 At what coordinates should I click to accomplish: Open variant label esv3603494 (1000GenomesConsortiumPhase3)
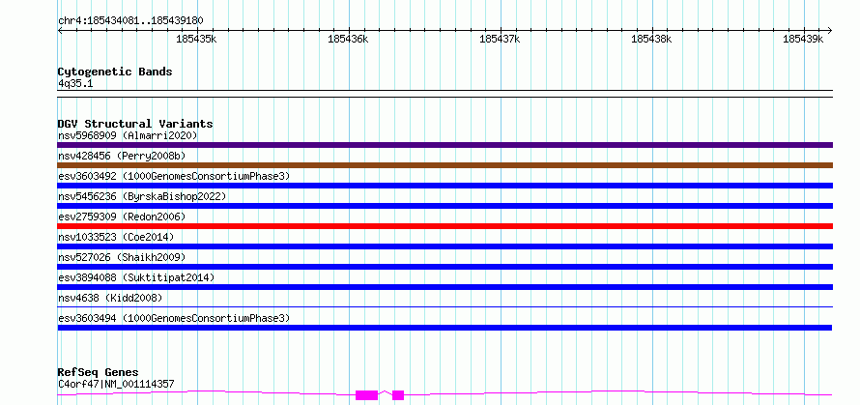pos(174,318)
